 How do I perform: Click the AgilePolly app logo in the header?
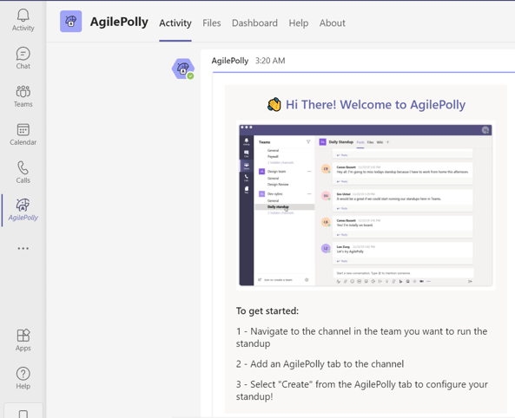pos(71,22)
